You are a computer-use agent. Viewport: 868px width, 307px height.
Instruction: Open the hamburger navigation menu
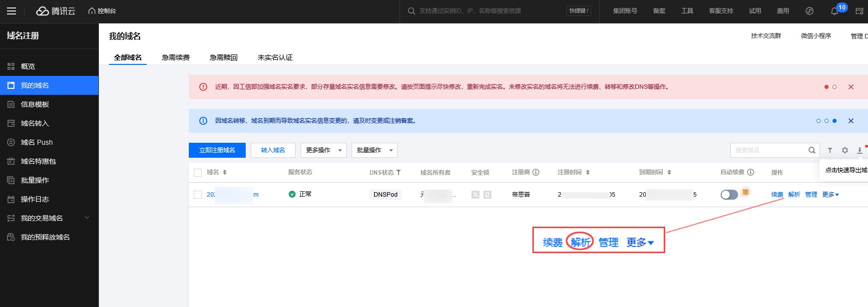pyautogui.click(x=11, y=11)
